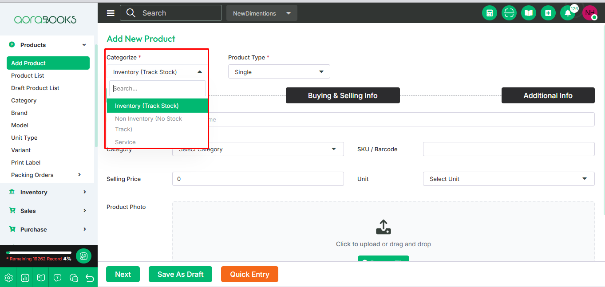Open the Product Type Single dropdown
Screen dimensions: 605x287
point(279,72)
